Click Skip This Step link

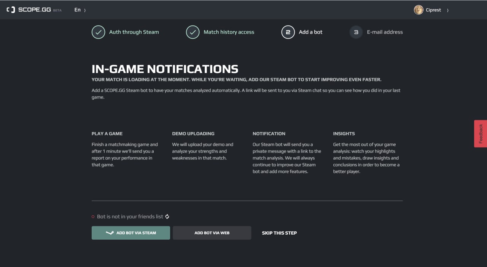coord(279,233)
